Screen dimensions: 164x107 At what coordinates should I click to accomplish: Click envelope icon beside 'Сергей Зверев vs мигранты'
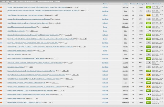pos(1,31)
